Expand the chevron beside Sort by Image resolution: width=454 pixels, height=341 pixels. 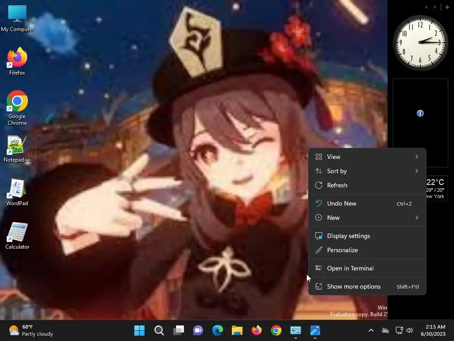coord(417,171)
